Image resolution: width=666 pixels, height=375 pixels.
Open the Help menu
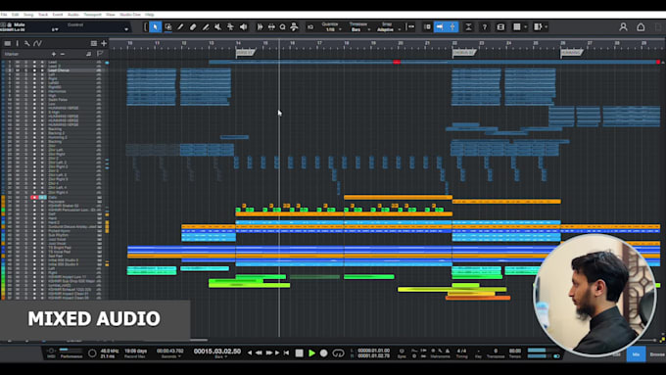150,15
